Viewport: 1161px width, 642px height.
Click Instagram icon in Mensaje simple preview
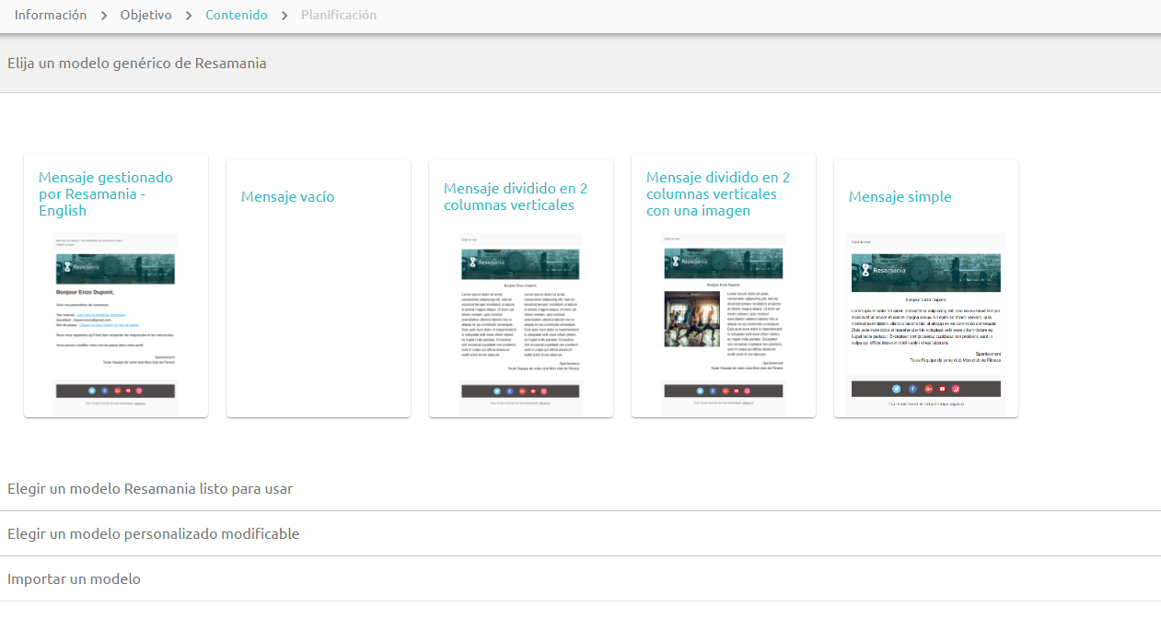tap(956, 389)
